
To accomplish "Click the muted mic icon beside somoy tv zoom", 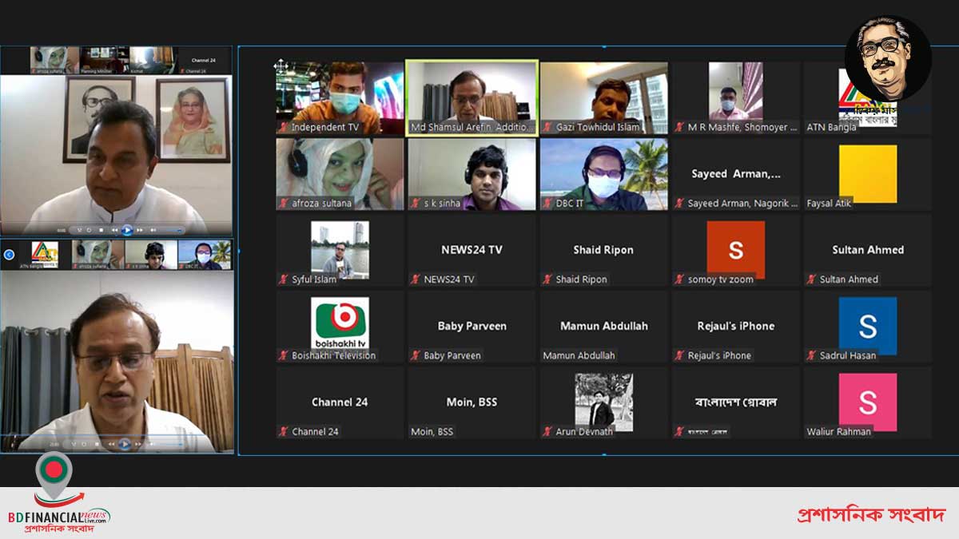I will click(x=680, y=279).
